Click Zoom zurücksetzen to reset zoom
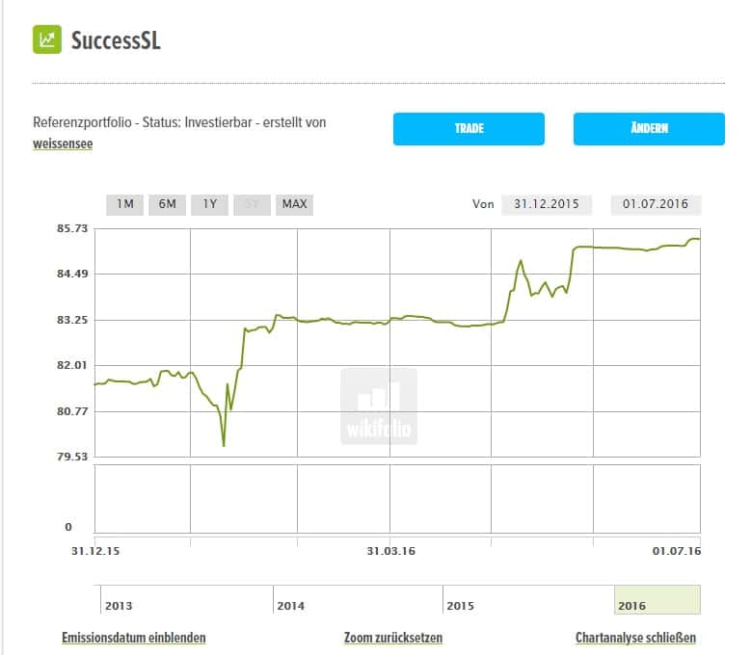This screenshot has height=655, width=751. pos(393,638)
